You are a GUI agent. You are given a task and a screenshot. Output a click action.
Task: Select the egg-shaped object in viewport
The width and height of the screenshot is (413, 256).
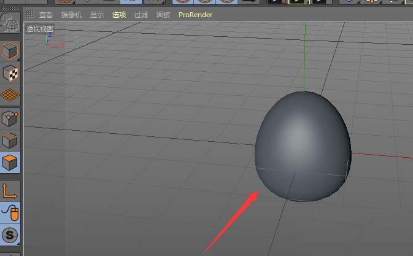tap(303, 147)
